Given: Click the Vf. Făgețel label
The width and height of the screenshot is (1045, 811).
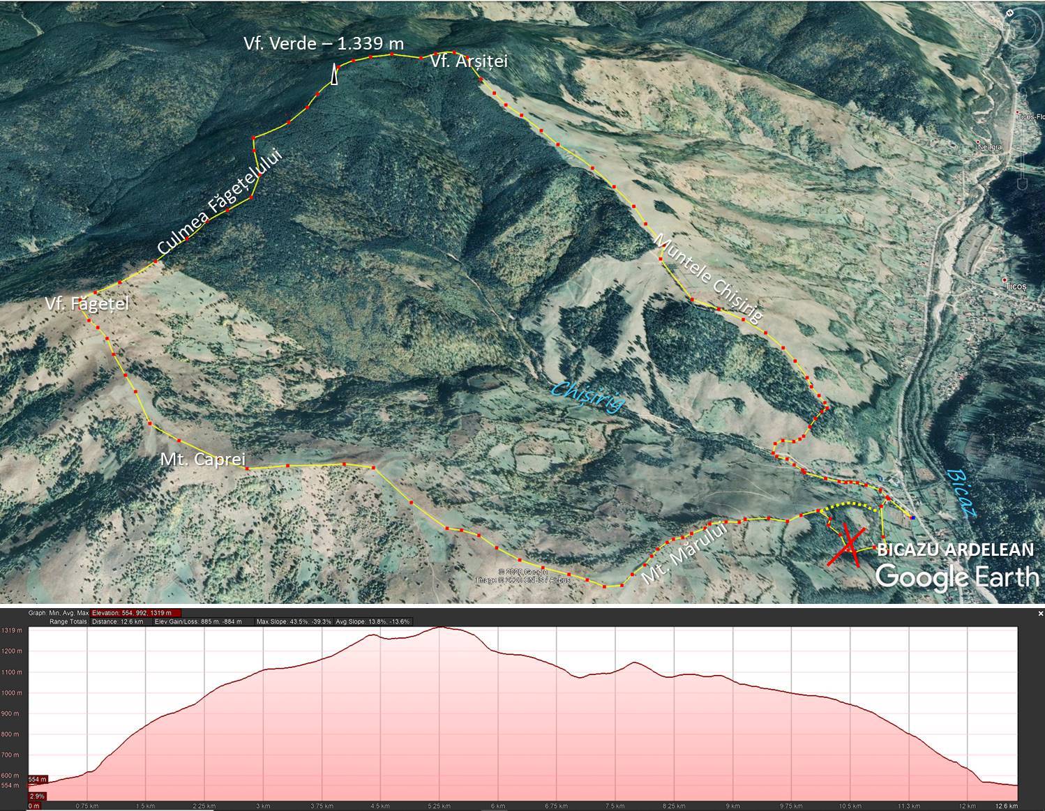Looking at the screenshot, I should click(87, 304).
